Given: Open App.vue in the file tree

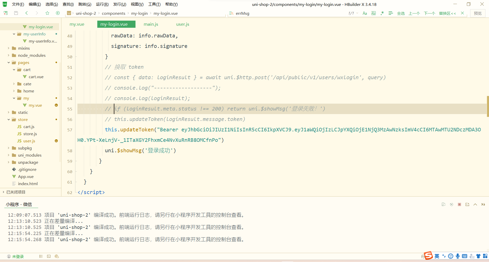Looking at the screenshot, I should pos(26,176).
